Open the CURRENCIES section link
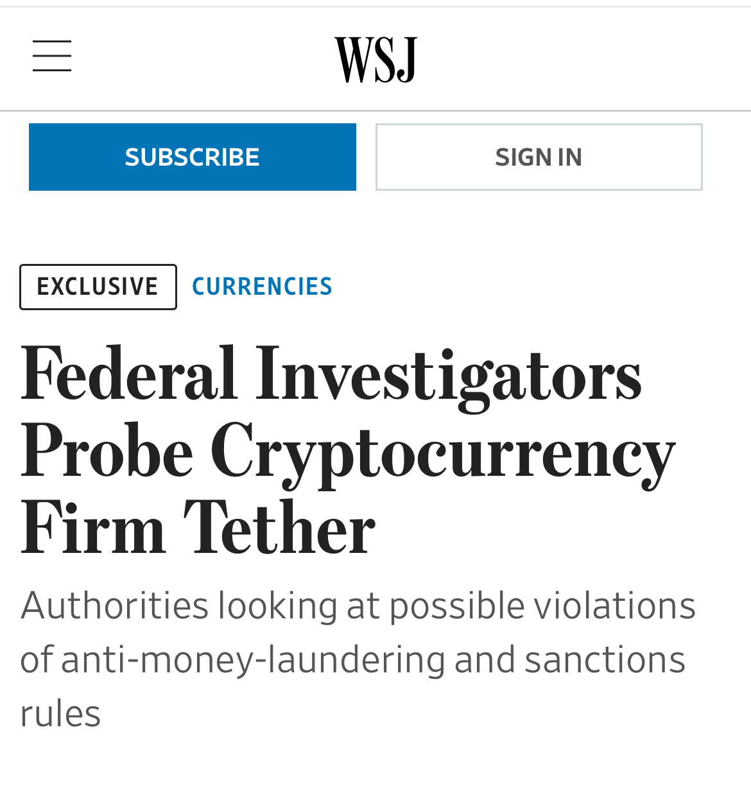Image resolution: width=751 pixels, height=786 pixels. [x=262, y=286]
